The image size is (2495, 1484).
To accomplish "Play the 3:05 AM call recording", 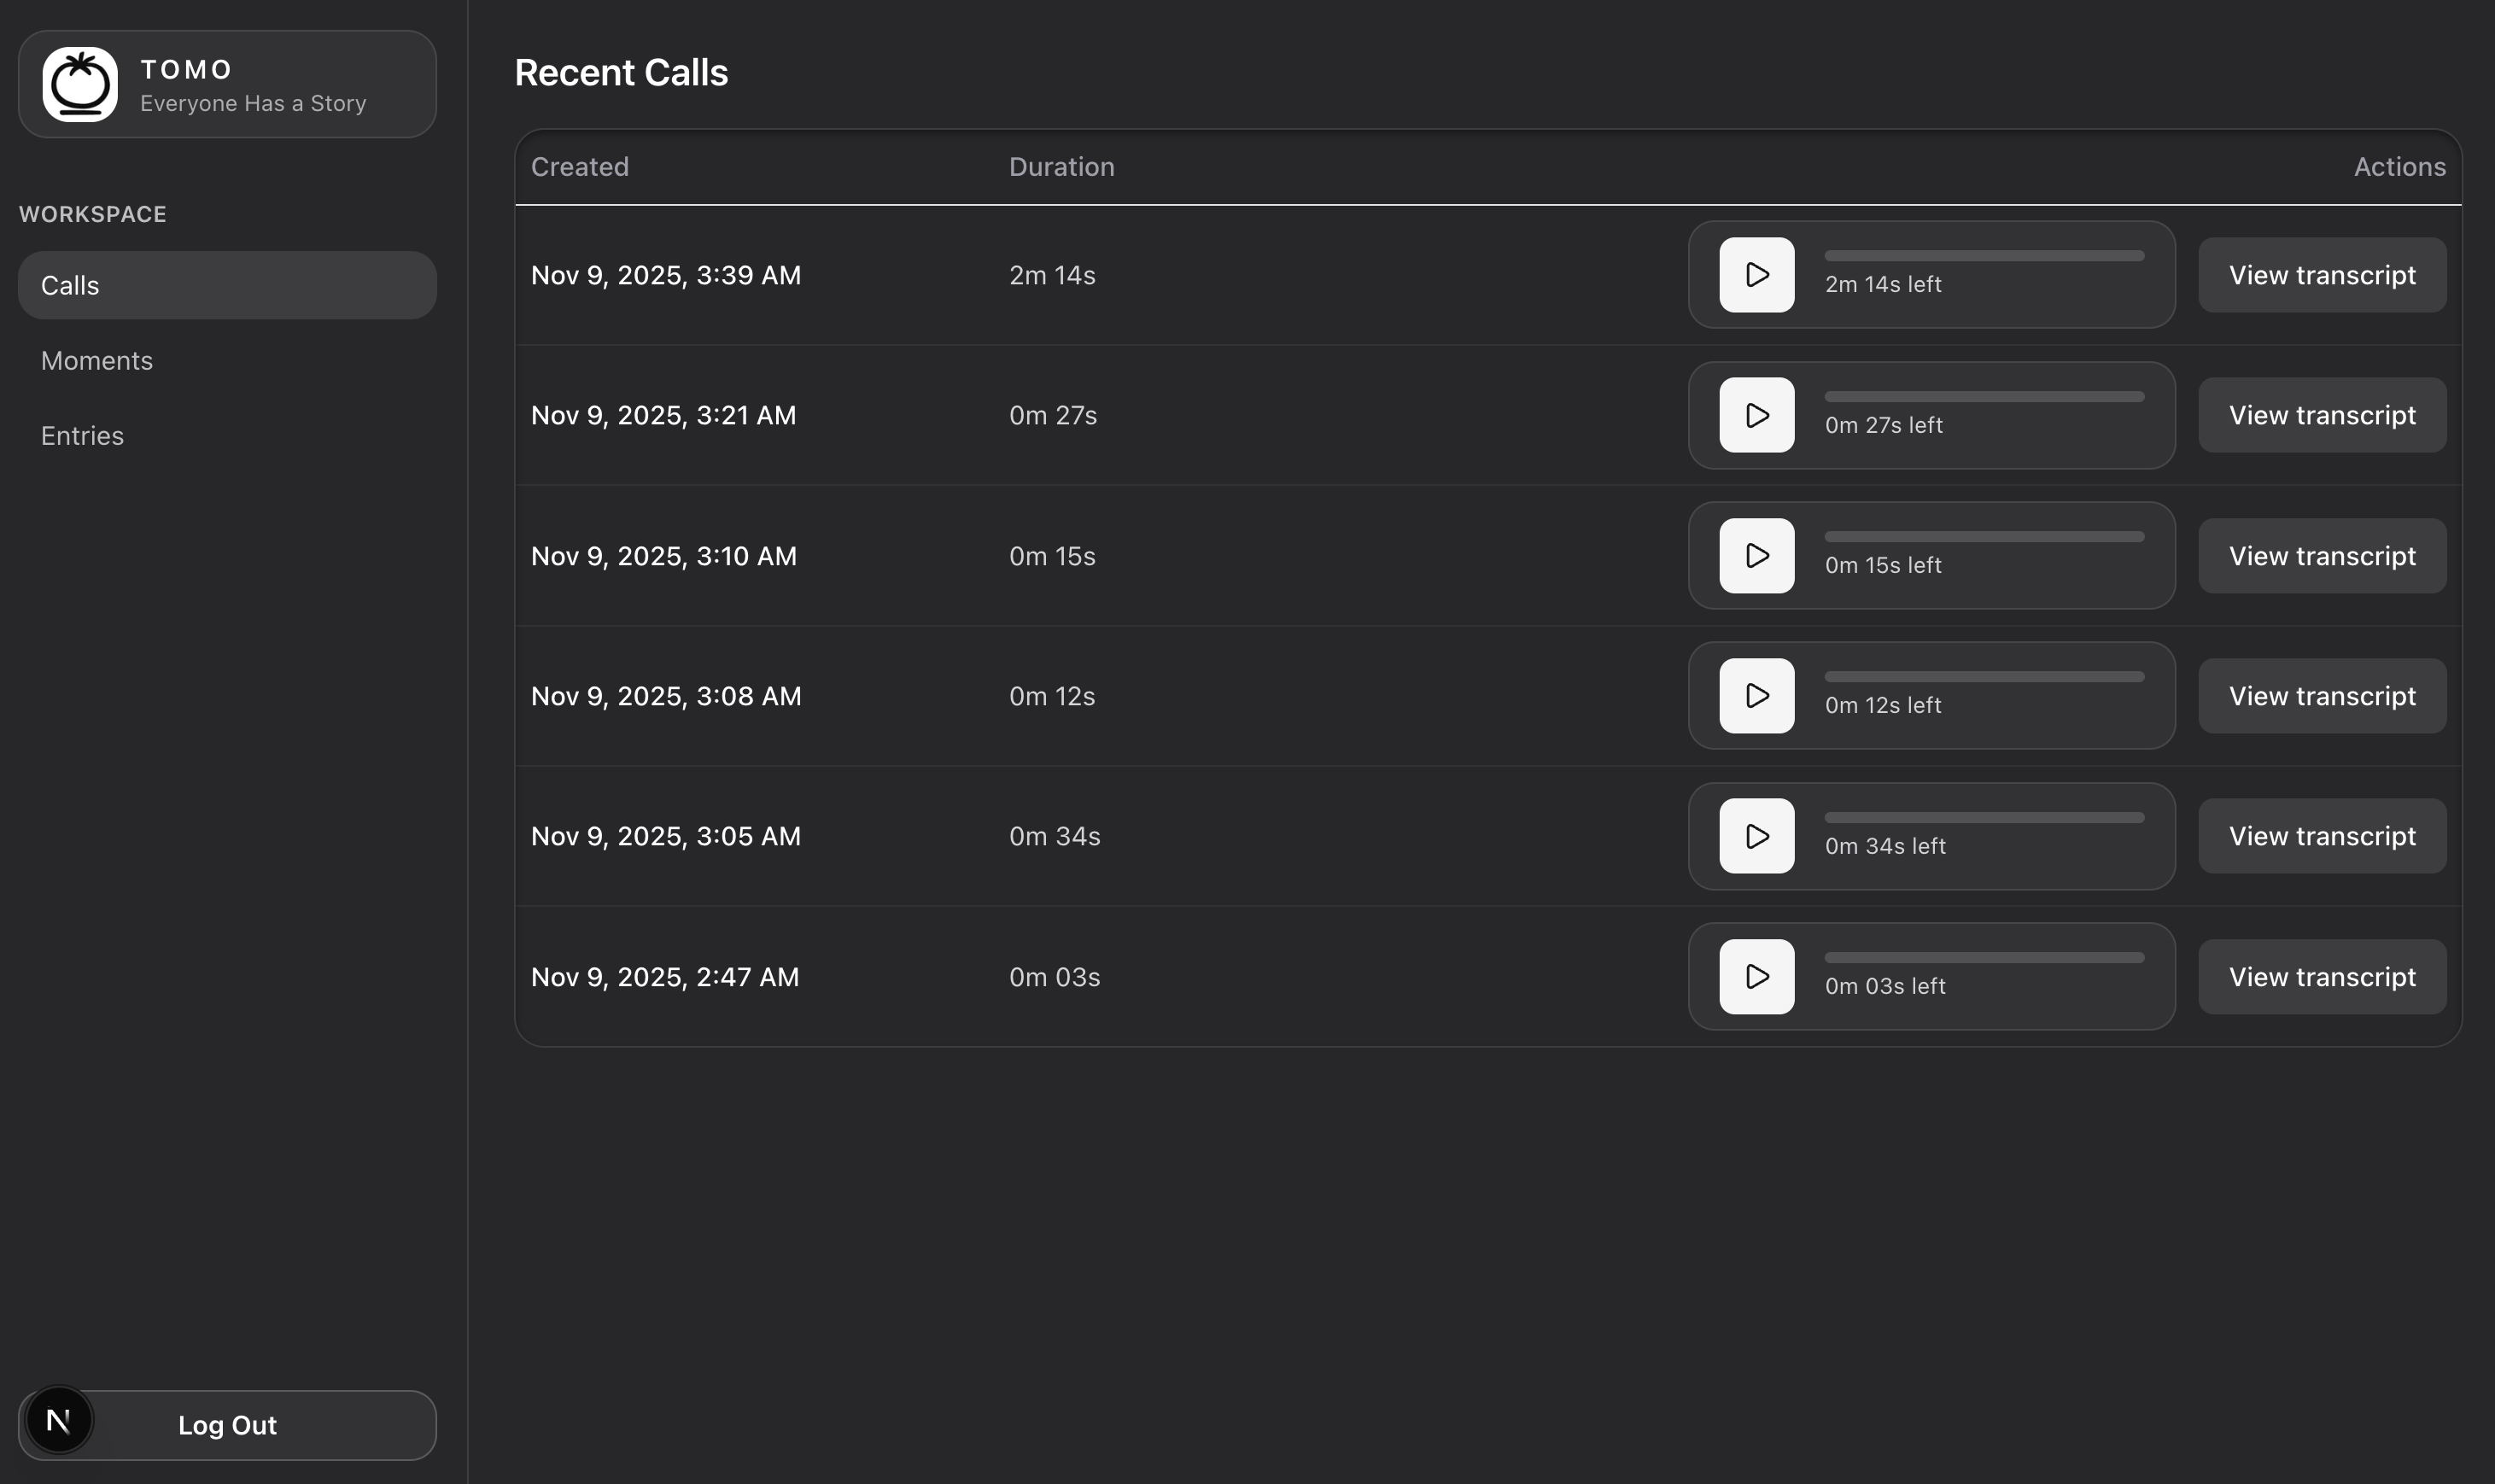I will point(1756,836).
